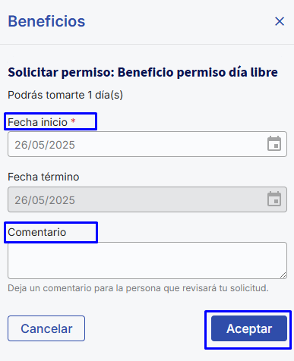Open the calendar picker for Fecha inicio

(274, 143)
